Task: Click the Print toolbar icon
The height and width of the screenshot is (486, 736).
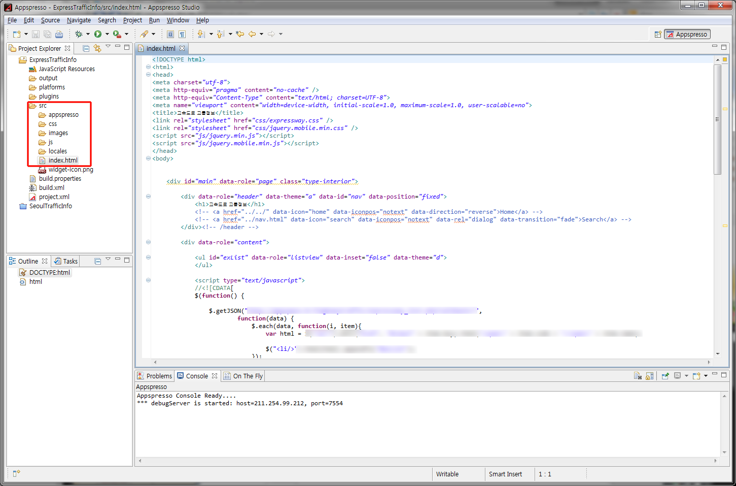Action: [59, 34]
